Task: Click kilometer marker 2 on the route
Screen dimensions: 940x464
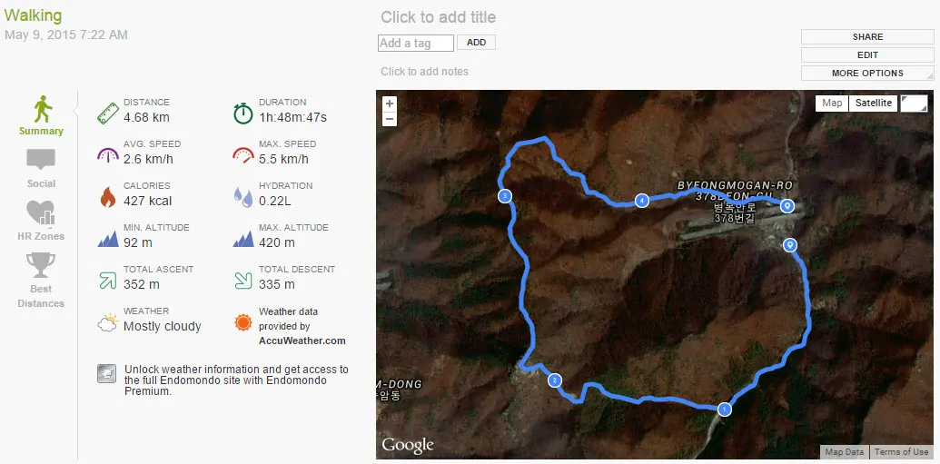Action: [x=554, y=380]
